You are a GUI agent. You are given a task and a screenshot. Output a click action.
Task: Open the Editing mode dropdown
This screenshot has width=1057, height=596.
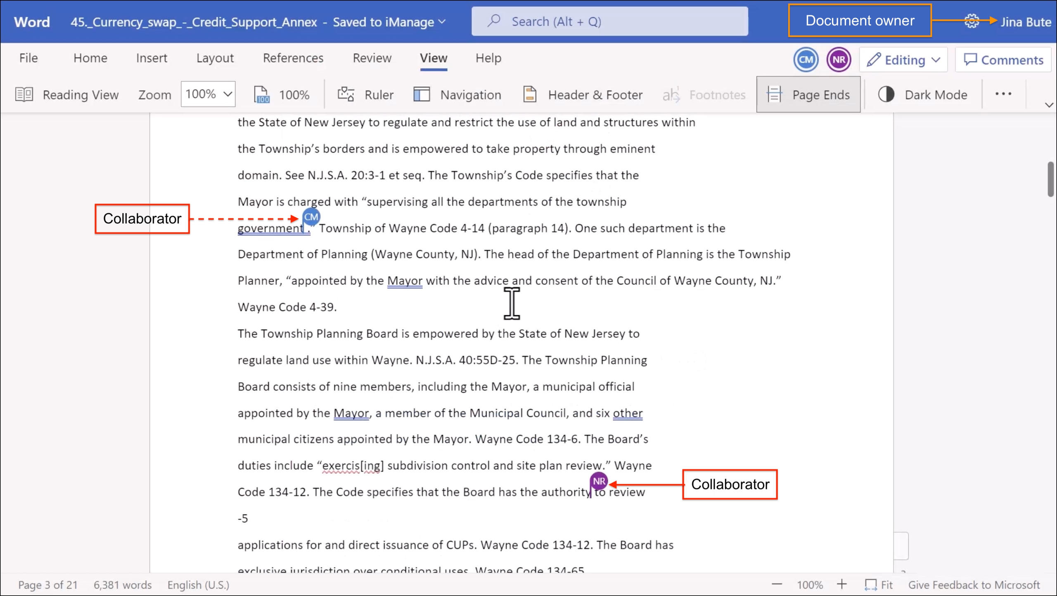click(903, 59)
